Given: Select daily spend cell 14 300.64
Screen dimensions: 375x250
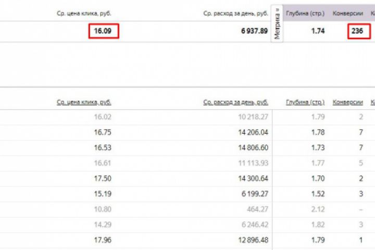Looking at the screenshot, I should (x=253, y=179).
